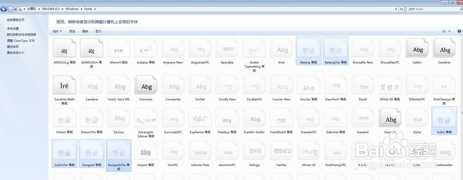
Task: Click the 显示 toolbar button
Action: [x=98, y=31]
